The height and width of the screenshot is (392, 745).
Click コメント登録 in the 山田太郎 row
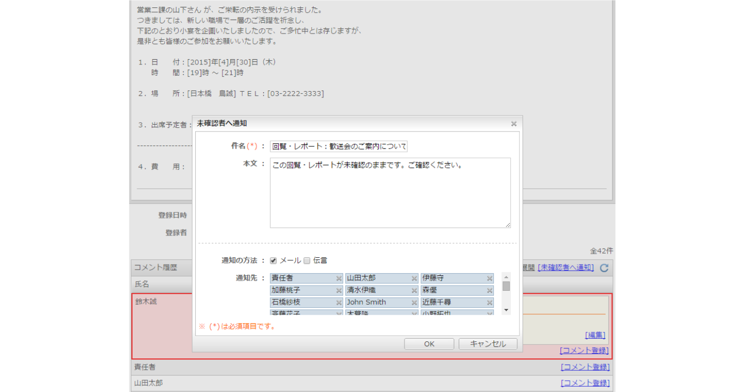coord(585,383)
